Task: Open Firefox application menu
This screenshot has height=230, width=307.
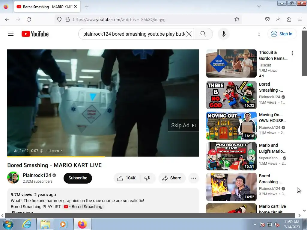Action: pos(300,19)
